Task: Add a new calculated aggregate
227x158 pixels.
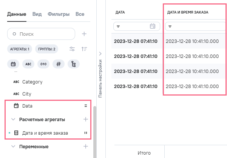Action: tap(86, 119)
